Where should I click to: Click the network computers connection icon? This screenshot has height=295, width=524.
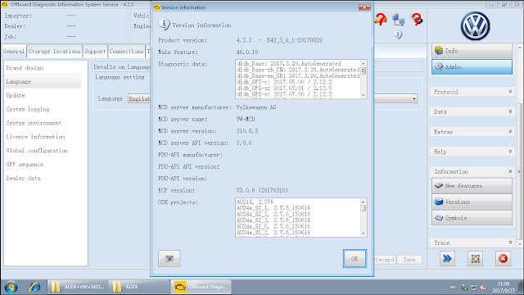coord(398,20)
